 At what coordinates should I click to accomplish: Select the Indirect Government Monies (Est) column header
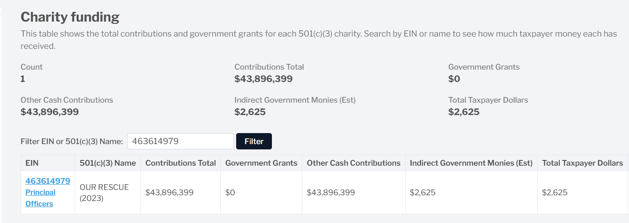pyautogui.click(x=471, y=163)
